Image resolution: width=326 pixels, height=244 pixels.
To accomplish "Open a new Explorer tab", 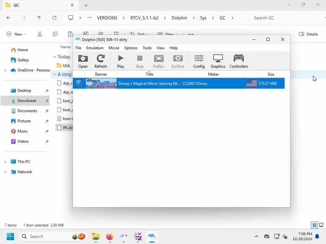I will (86, 5).
